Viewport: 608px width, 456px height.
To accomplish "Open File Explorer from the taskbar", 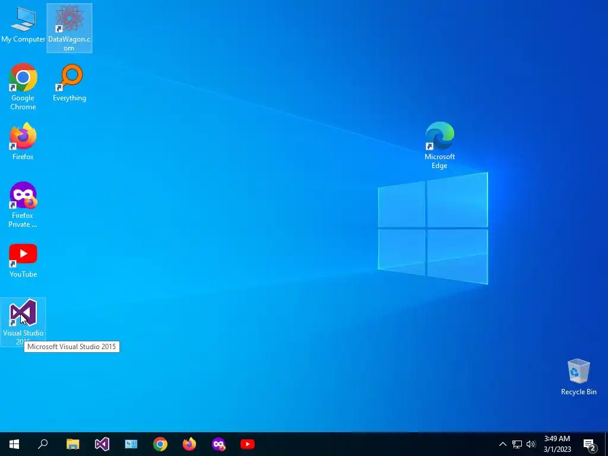I will tap(72, 444).
